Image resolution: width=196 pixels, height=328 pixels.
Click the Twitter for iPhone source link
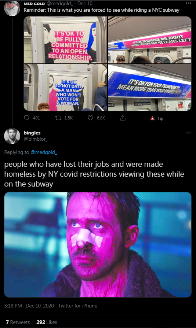pos(78,306)
